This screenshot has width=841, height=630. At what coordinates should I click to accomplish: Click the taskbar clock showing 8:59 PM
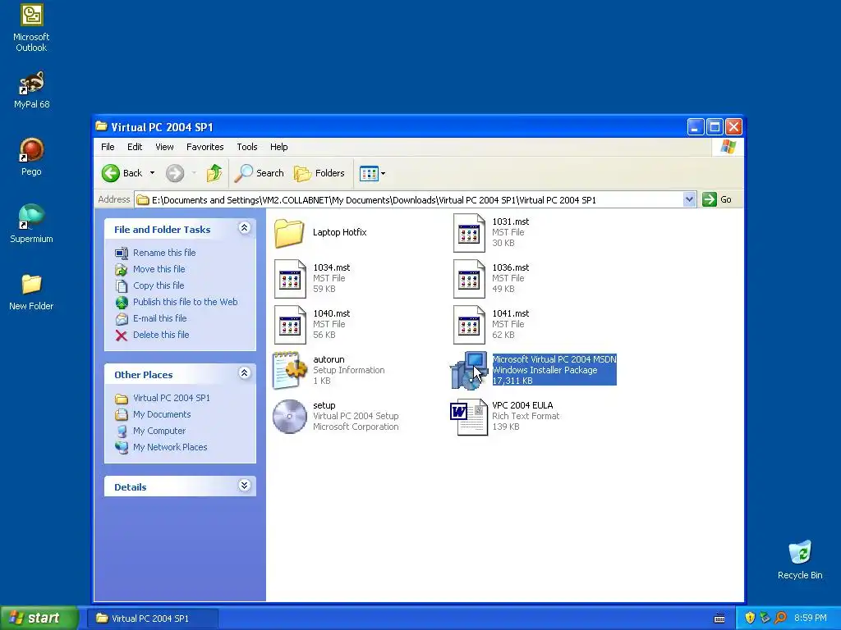[x=811, y=619]
